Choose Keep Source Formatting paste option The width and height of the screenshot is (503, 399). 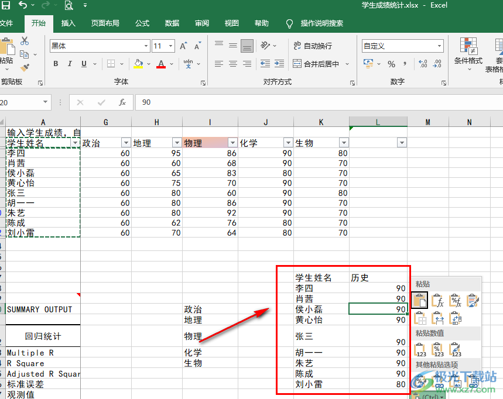click(x=473, y=301)
